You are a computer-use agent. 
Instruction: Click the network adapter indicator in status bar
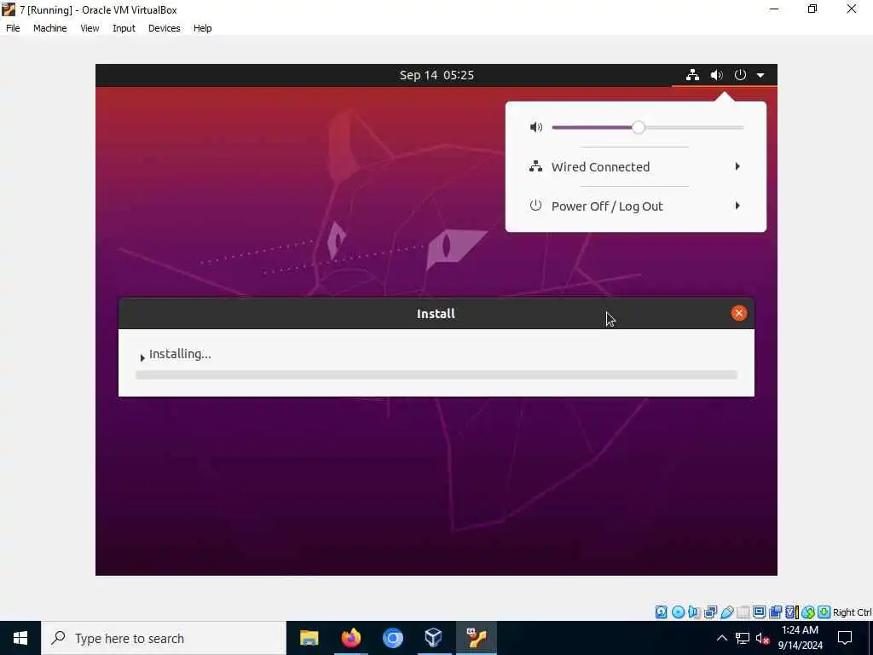[x=710, y=612]
